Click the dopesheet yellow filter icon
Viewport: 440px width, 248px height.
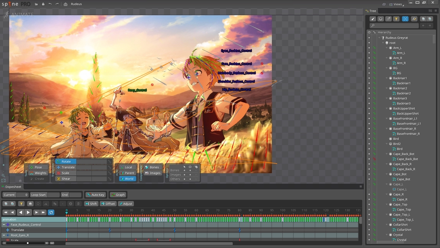(x=21, y=204)
